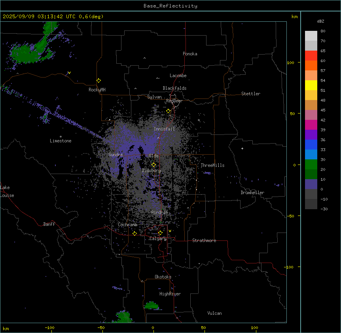Viewport: 341px width, 333px height.
Task: Click the white plus marker north of Drumheller
Action: click(x=242, y=148)
